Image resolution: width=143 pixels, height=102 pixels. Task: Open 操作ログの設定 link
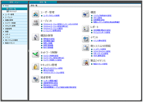(48, 70)
